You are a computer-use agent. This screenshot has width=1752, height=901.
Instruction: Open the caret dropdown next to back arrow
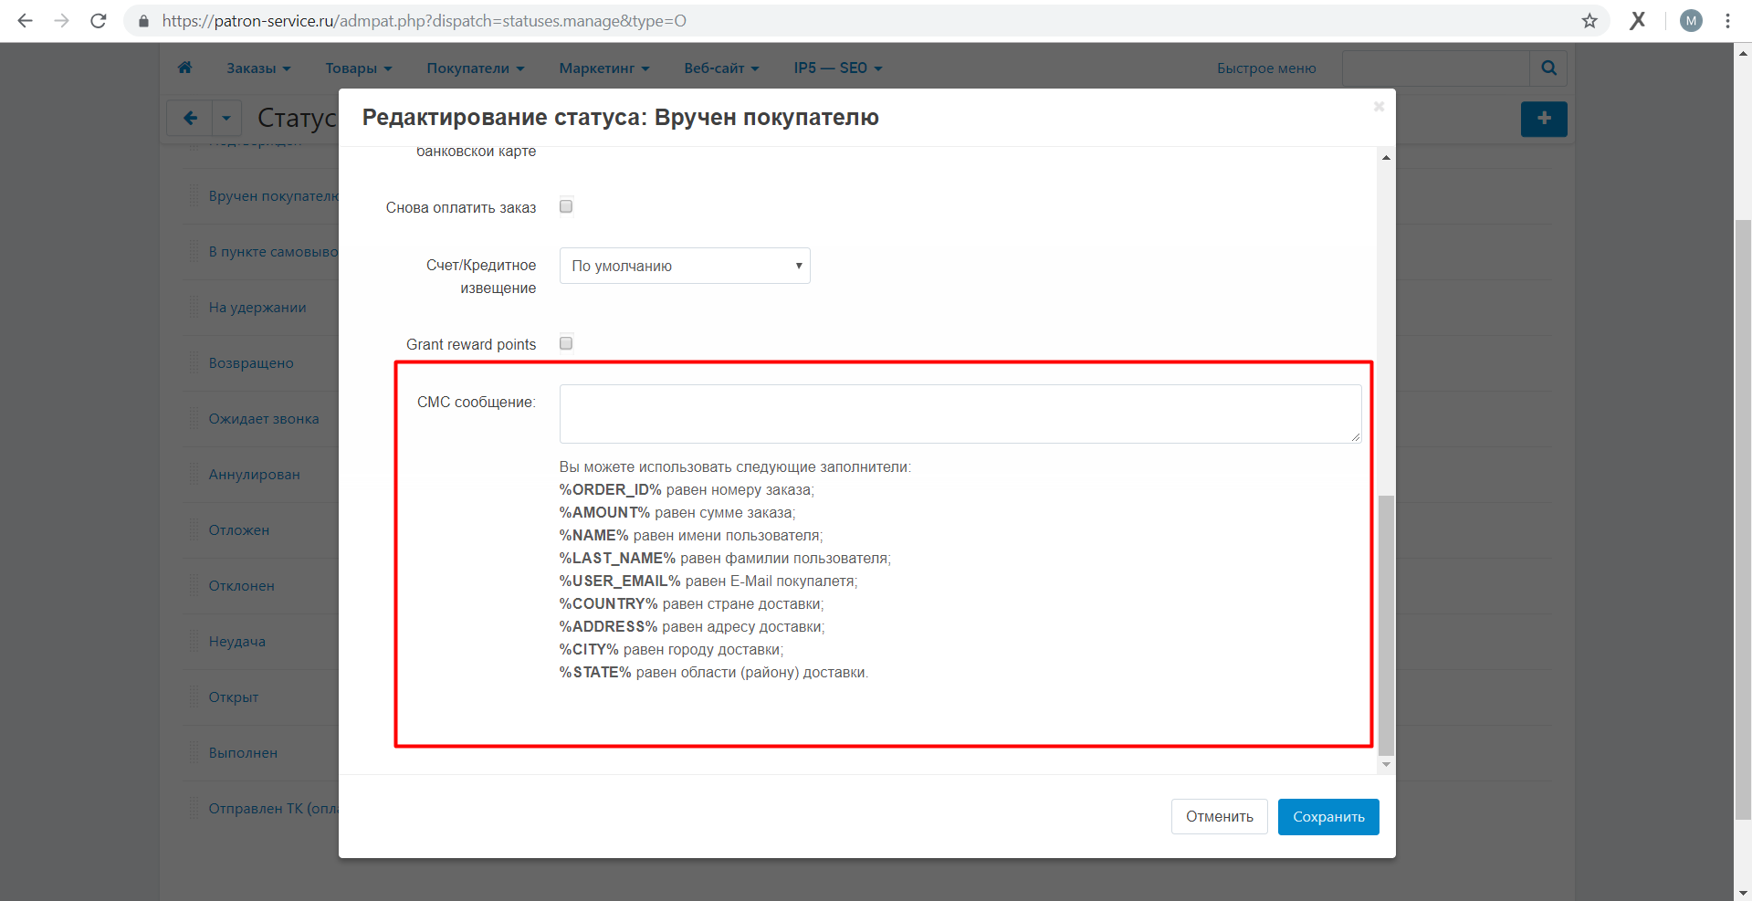(226, 118)
